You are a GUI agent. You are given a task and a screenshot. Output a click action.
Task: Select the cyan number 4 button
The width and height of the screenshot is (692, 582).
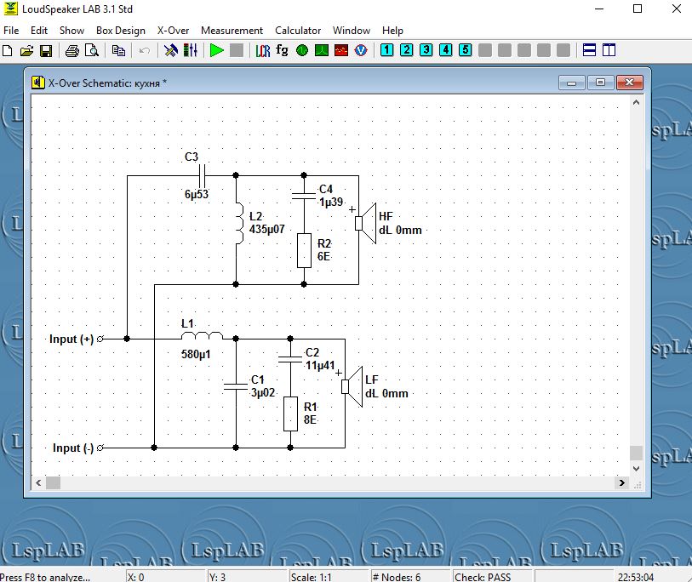446,50
